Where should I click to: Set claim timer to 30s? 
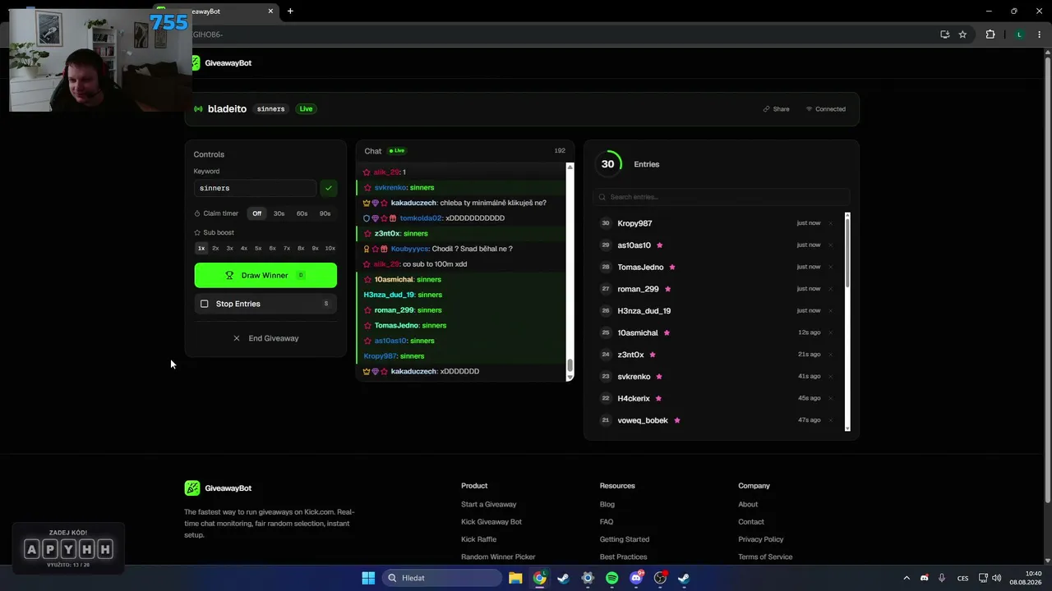tap(279, 213)
